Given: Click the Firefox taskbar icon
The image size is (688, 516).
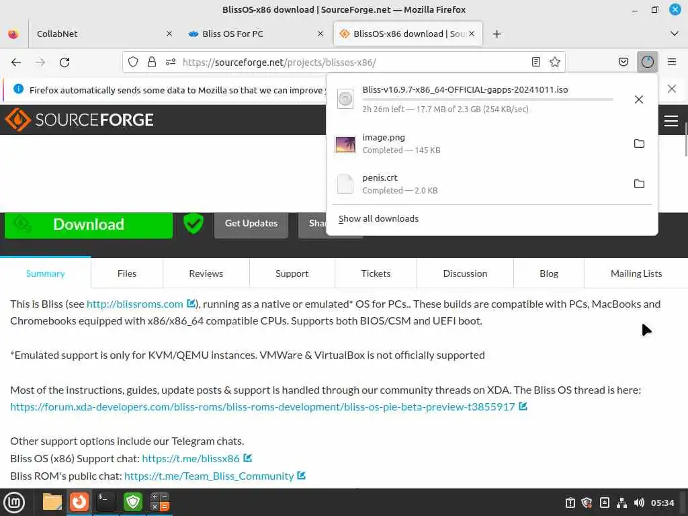Looking at the screenshot, I should click(x=79, y=502).
